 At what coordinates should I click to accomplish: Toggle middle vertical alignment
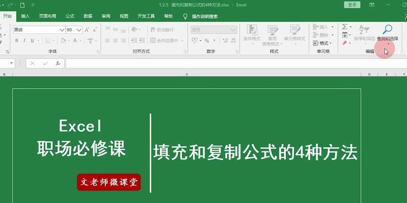point(115,29)
